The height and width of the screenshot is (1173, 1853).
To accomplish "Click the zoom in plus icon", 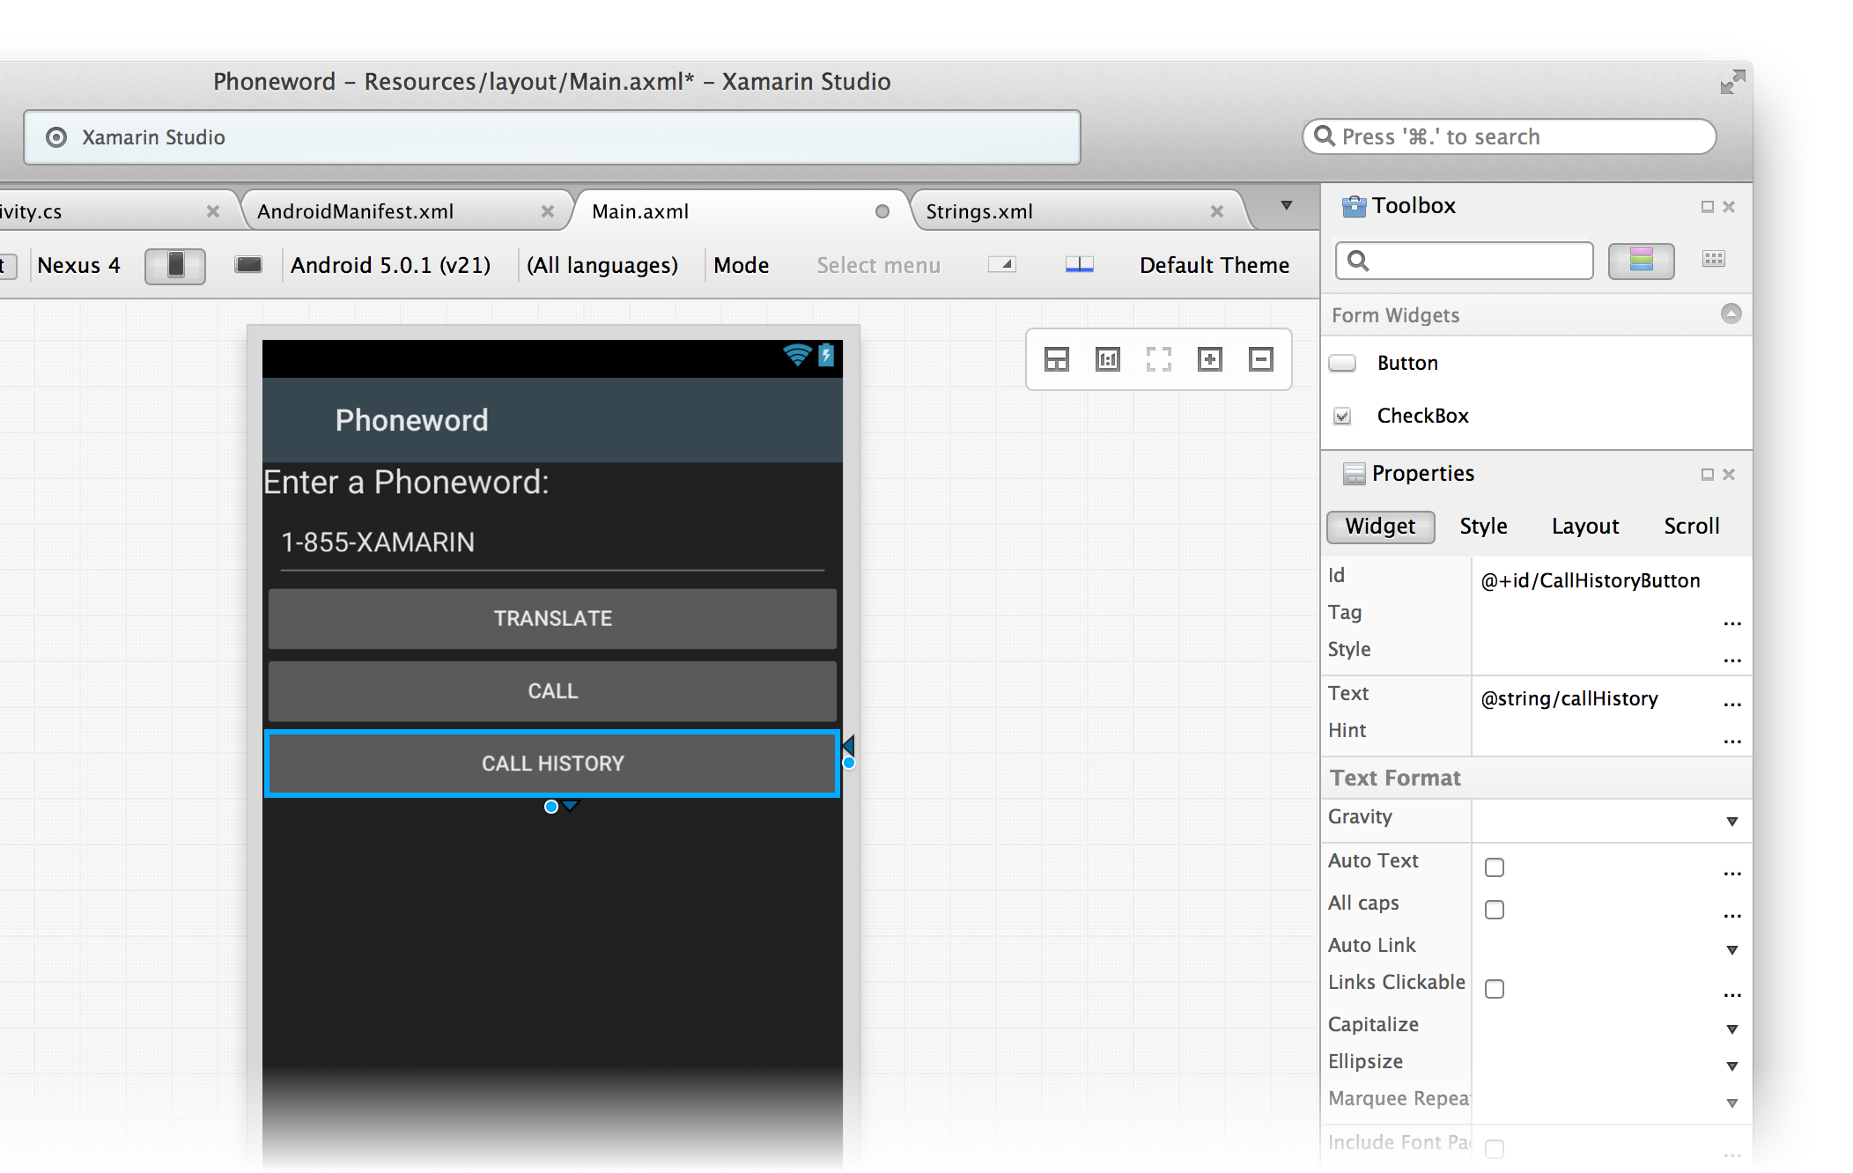I will tap(1209, 359).
